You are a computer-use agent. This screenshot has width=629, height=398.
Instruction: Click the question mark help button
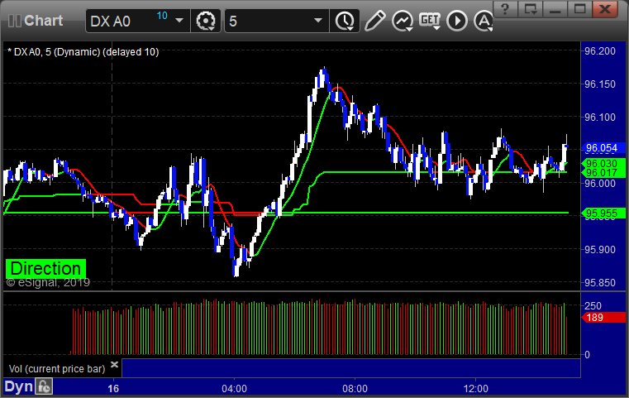[505, 9]
